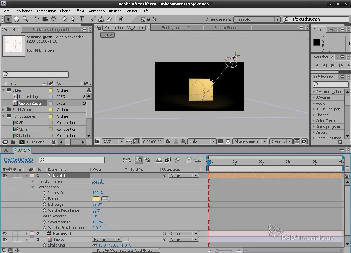Open the Animation menu
This screenshot has width=351, height=253.
click(96, 11)
